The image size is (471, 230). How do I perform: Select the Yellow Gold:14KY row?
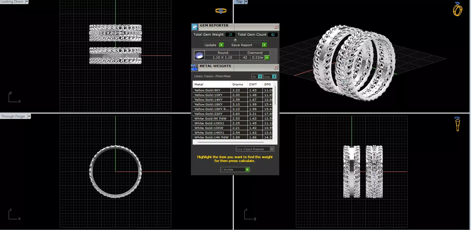233,100
